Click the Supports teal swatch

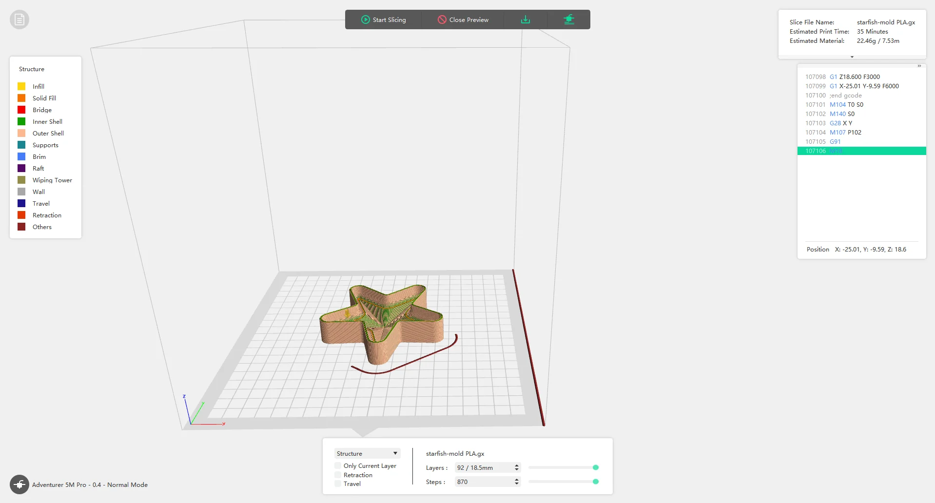click(x=21, y=145)
